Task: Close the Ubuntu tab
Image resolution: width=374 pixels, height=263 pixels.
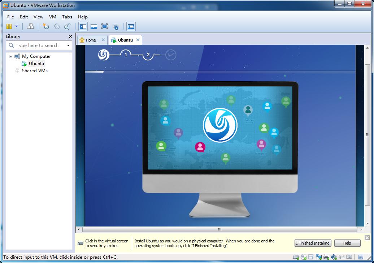Action: click(x=138, y=40)
